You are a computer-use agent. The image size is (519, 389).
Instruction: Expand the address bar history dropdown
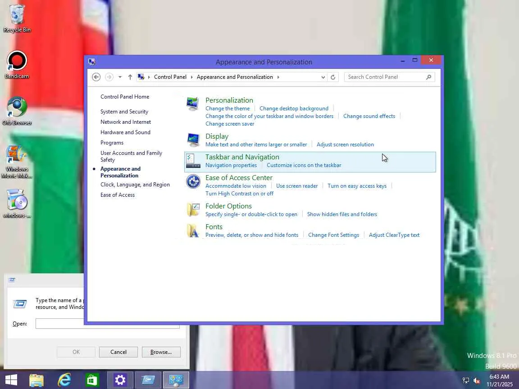323,77
